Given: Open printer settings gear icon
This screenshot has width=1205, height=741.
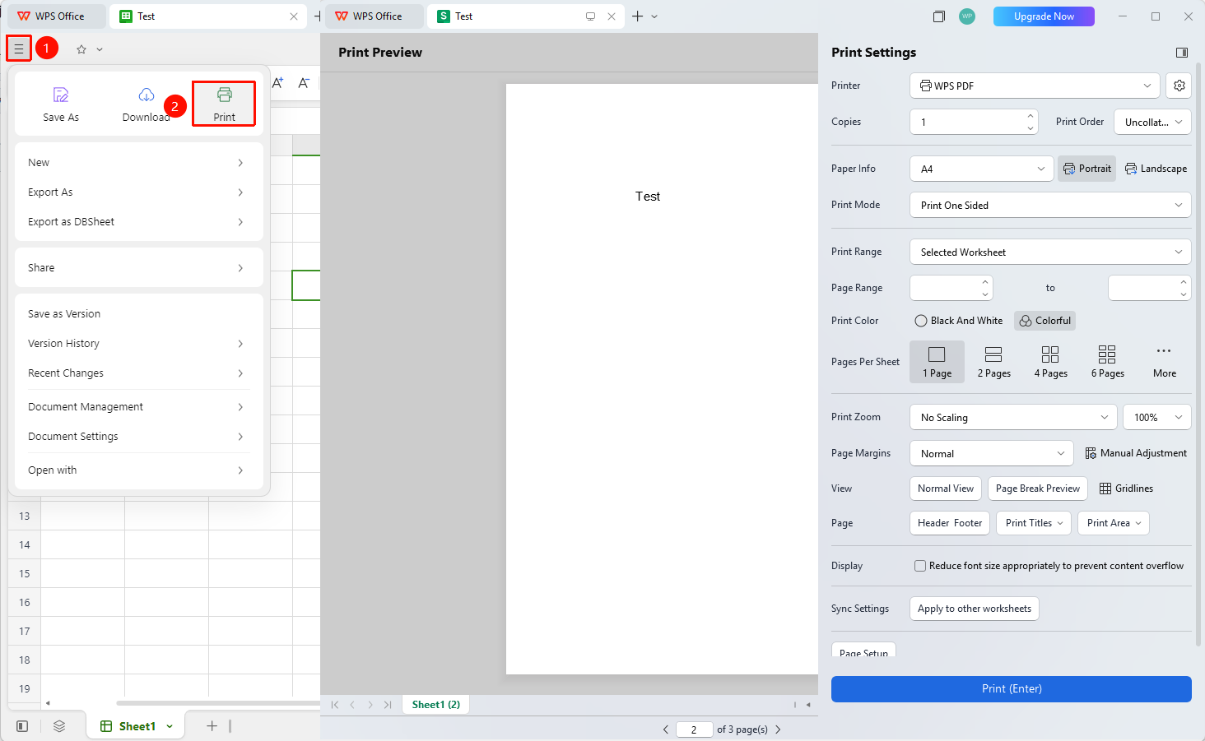Looking at the screenshot, I should [1179, 86].
